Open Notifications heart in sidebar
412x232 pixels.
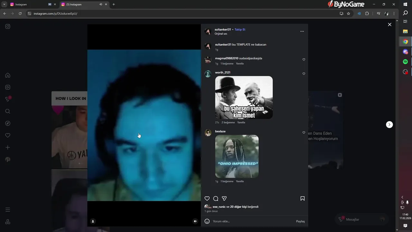(8, 135)
